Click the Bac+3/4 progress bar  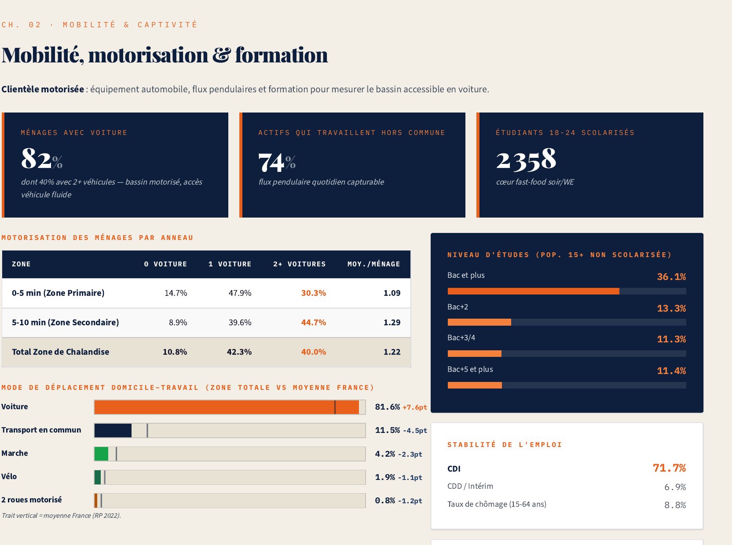[567, 354]
